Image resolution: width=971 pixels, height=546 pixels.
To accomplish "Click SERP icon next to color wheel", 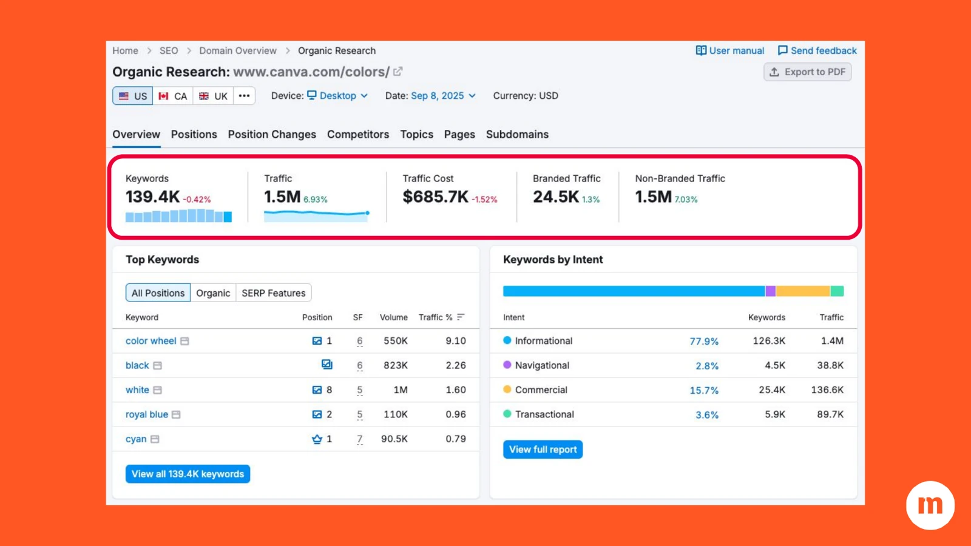I will tap(184, 341).
